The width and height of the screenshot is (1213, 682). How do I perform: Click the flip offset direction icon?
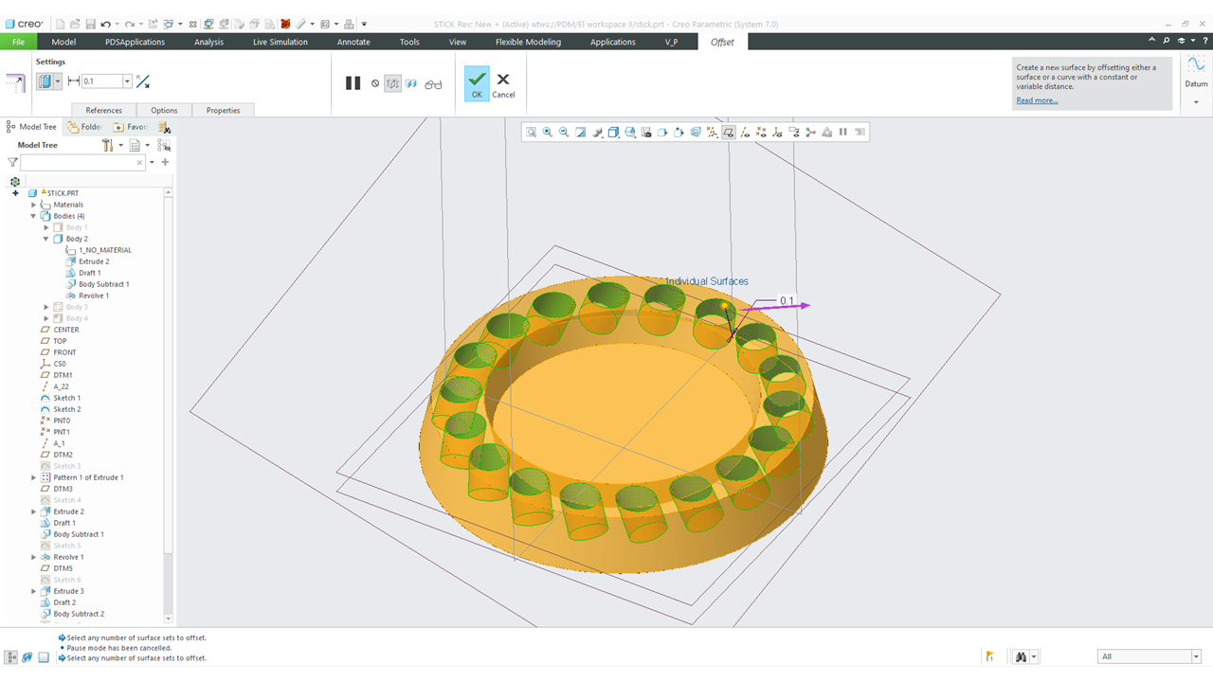click(143, 81)
